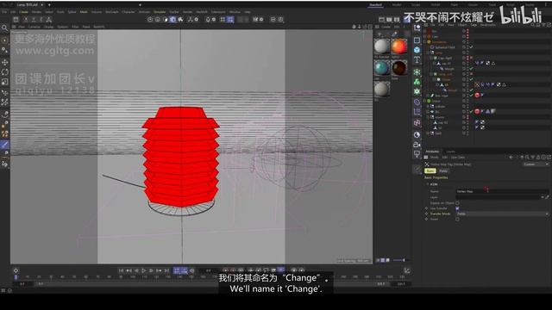The height and width of the screenshot is (310, 552).
Task: Toggle the X axis lock icon
Action: point(26,19)
